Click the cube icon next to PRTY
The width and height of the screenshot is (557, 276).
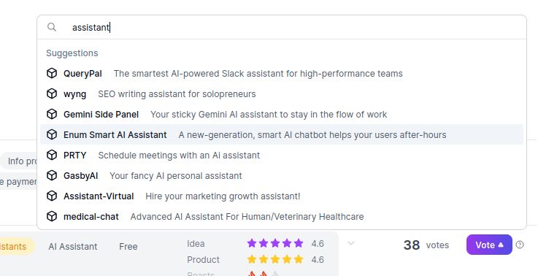pos(52,156)
